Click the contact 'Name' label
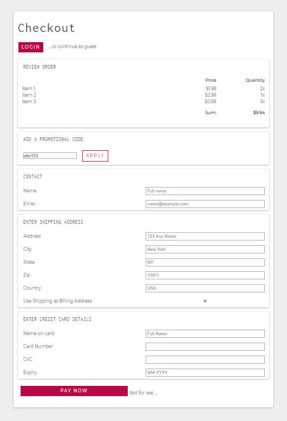 30,191
